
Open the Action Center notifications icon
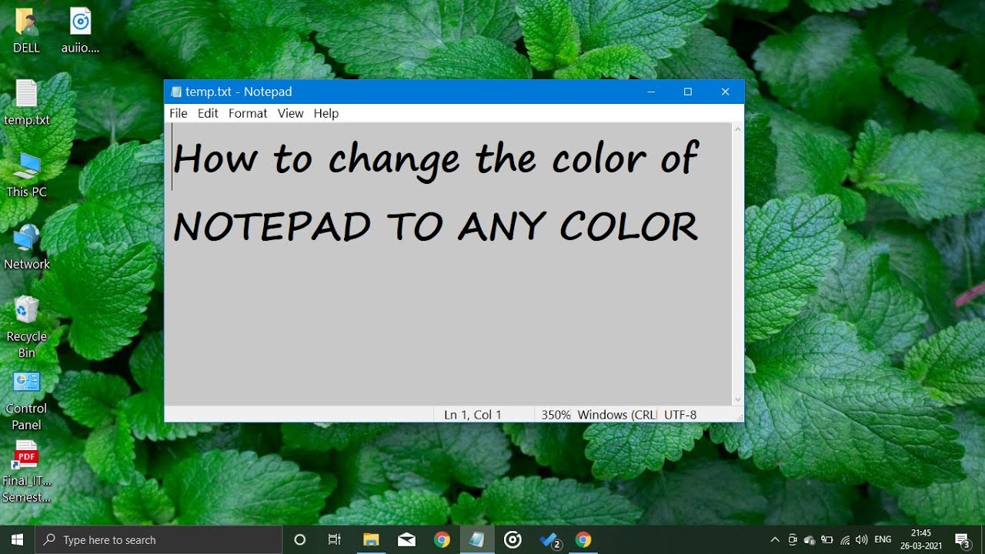coord(963,539)
